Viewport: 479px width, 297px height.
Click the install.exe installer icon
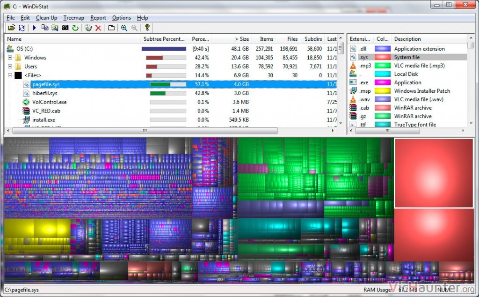point(26,120)
